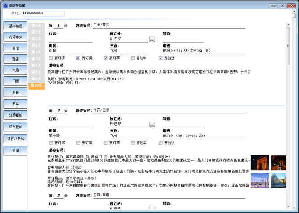
Task: Select the 第1天 day tab
Action: (x=36, y=26)
